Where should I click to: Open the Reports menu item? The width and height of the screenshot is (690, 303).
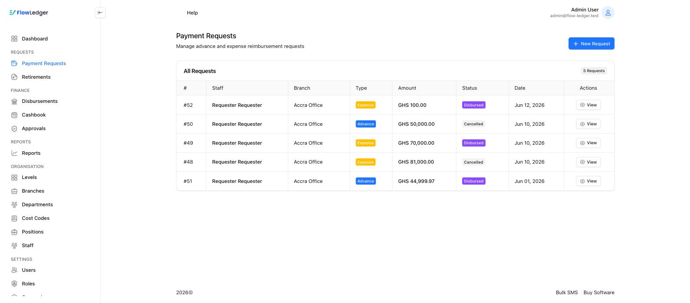31,153
